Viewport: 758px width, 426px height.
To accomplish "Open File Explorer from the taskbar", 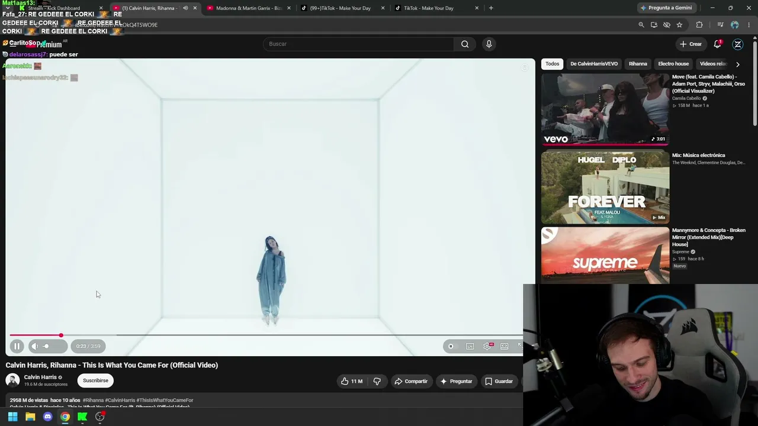I will coord(30,417).
